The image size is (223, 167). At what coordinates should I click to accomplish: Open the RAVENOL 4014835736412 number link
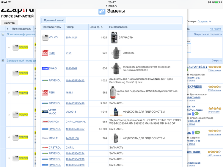tap(75, 81)
